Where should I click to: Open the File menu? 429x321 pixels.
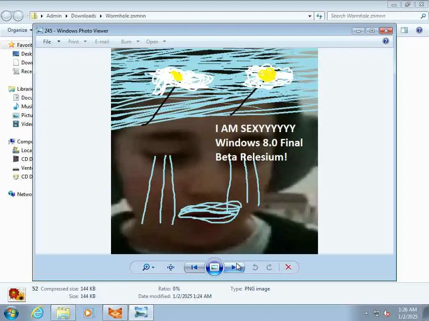tap(47, 42)
